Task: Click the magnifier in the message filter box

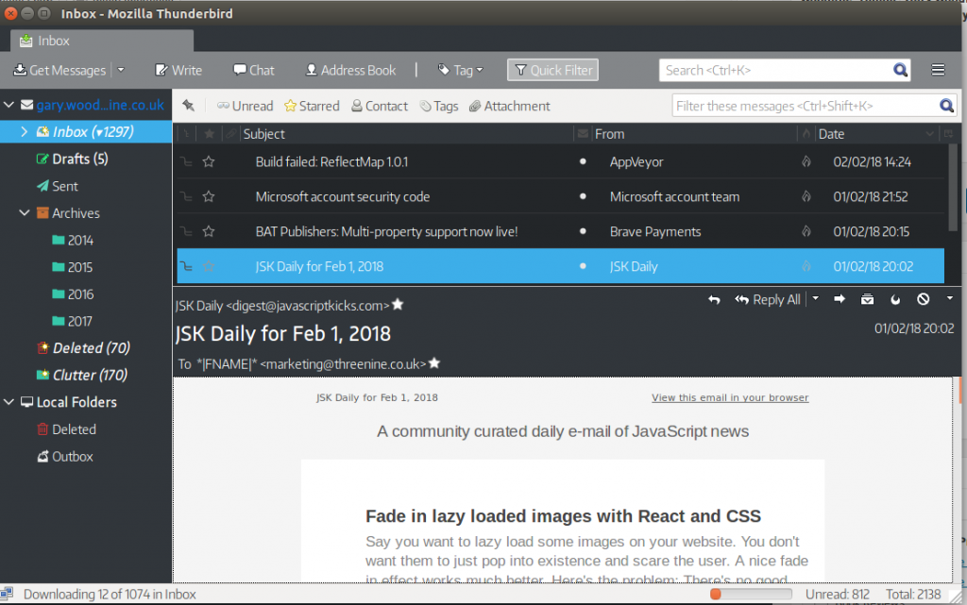Action: 946,106
